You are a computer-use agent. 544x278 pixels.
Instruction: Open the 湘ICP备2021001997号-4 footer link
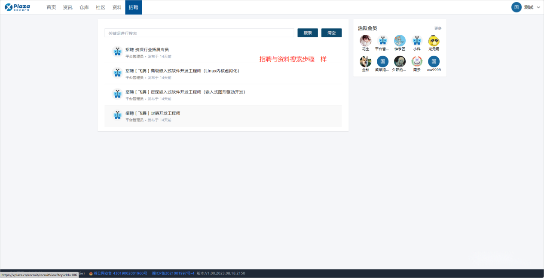tap(173, 273)
